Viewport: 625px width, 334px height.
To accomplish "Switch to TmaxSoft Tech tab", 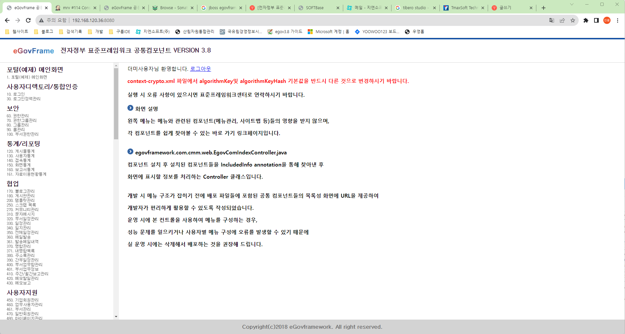I will click(x=464, y=8).
